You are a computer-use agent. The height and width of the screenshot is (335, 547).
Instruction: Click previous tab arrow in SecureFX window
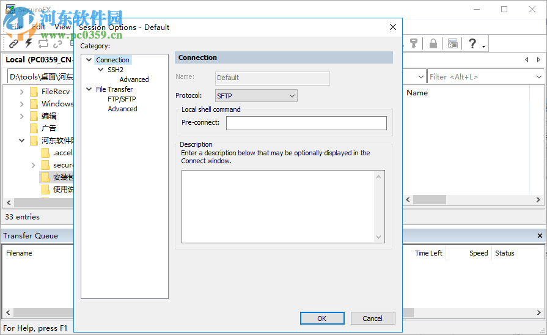[527, 60]
